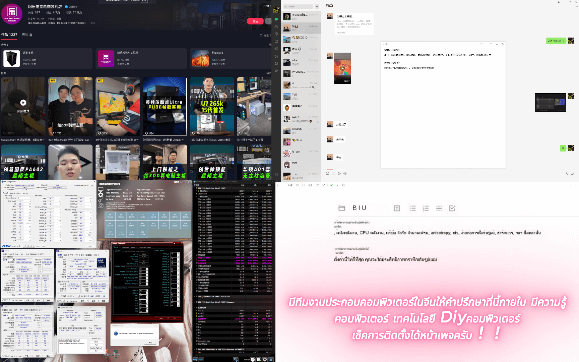Open the three-dot menu of the Note window
579x362 pixels.
point(481,44)
